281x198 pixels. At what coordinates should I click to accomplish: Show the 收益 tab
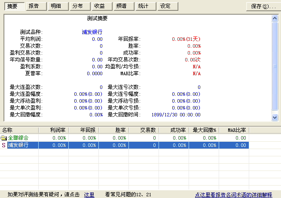pos(100,6)
